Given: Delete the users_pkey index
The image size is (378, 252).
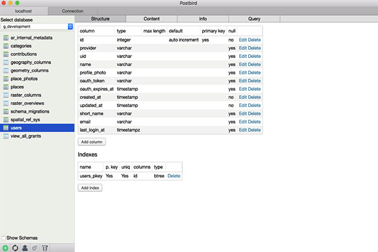Looking at the screenshot, I should [x=173, y=176].
